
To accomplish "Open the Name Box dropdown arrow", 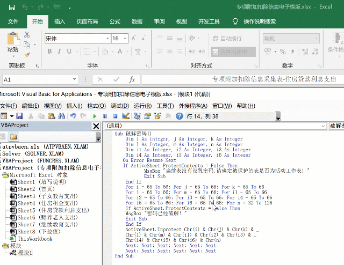I will (x=74, y=79).
